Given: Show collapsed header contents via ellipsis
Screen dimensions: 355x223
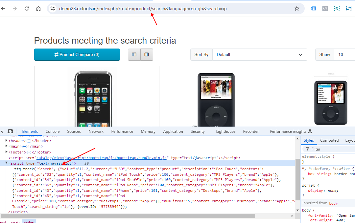Looking at the screenshot, I should (29, 141).
